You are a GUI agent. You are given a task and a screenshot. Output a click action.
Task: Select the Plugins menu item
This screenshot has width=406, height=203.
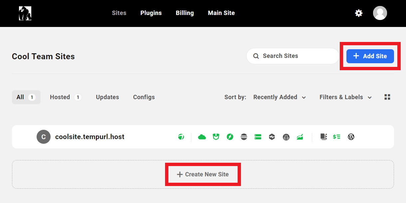151,13
